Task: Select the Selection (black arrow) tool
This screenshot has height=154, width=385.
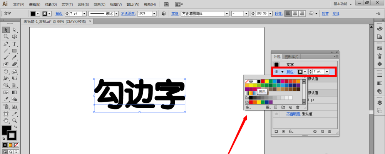Action: [6, 30]
